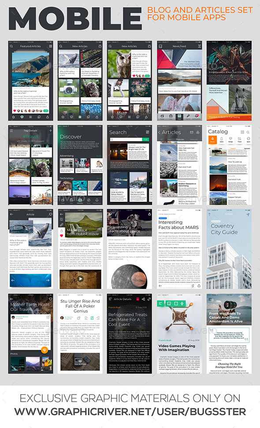Tap back arrow in whale Article screen
Viewport: 260px width, 428px height.
coord(11,214)
